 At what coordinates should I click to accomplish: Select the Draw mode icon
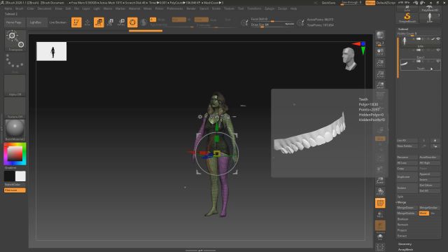tap(87, 22)
